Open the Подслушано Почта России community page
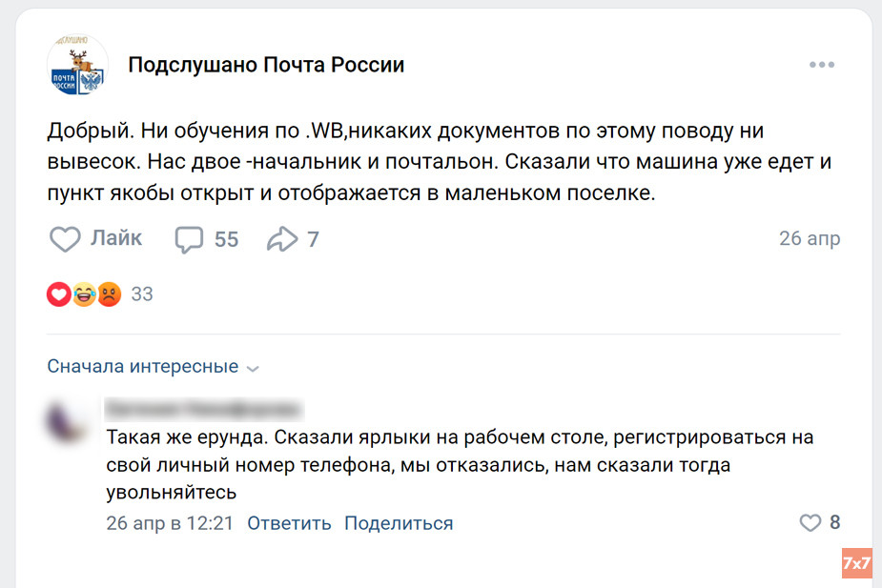Screen dimensions: 882x588 click(x=265, y=65)
